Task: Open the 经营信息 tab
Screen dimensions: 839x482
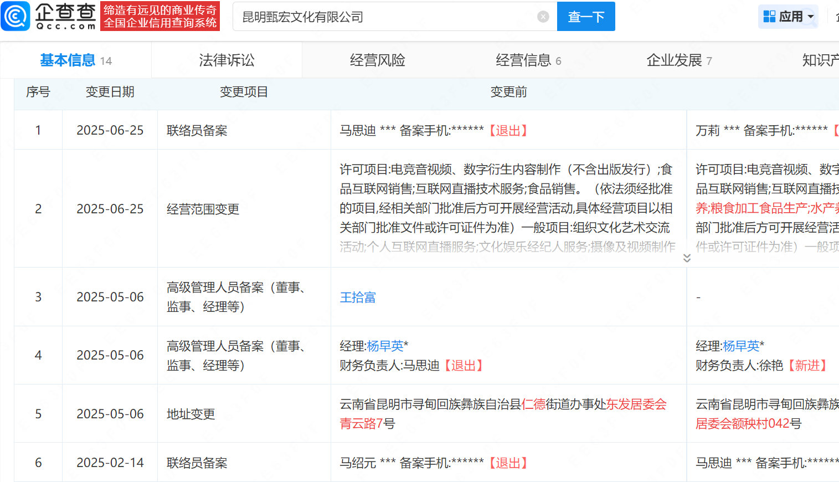Action: tap(528, 60)
